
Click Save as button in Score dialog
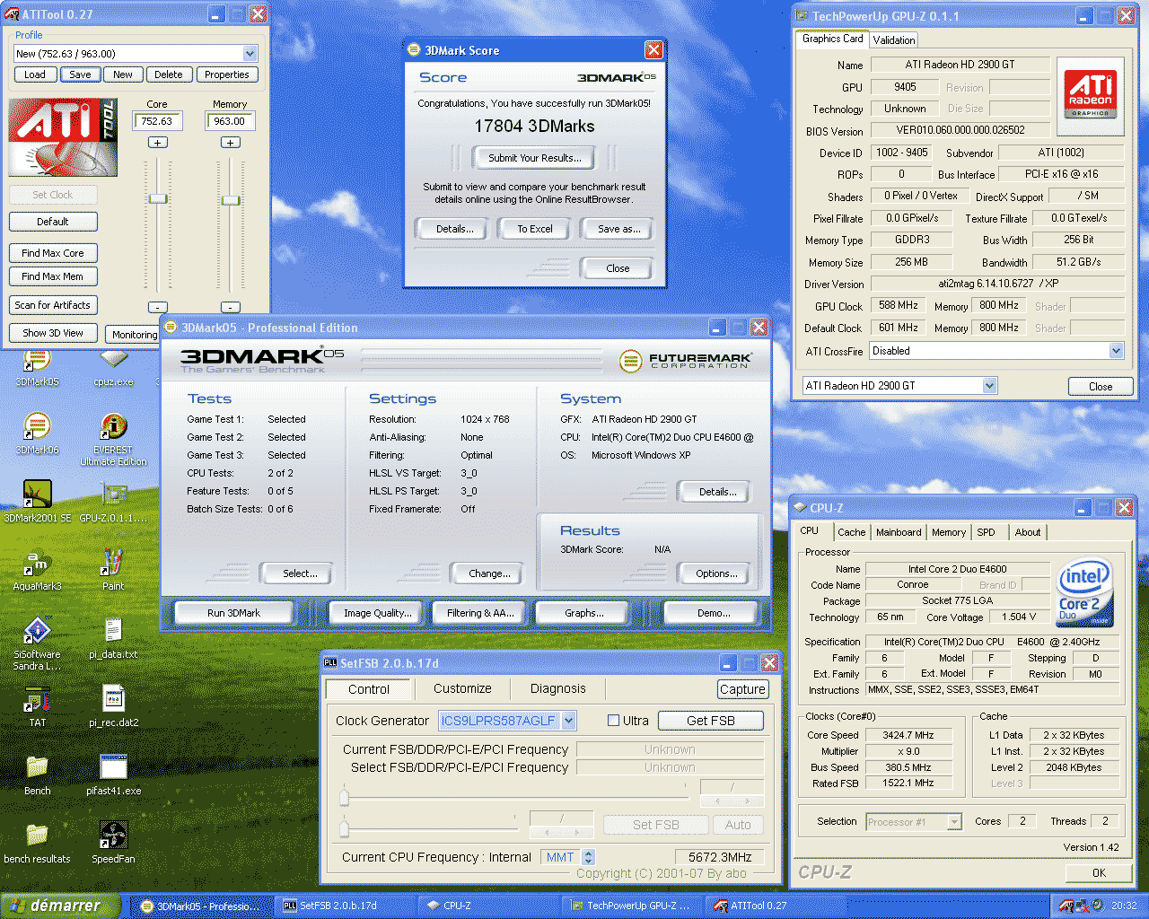click(x=618, y=229)
